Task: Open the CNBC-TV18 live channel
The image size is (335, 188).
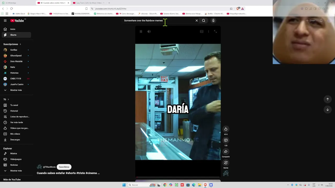Action: coord(16,79)
